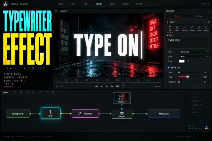Image resolution: width=212 pixels, height=141 pixels.
Task: Switch to the Deliver page tab
Action: click(139, 4)
